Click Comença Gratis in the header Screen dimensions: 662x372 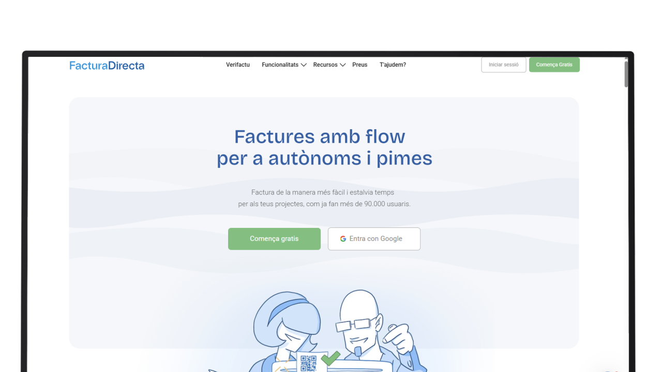554,65
